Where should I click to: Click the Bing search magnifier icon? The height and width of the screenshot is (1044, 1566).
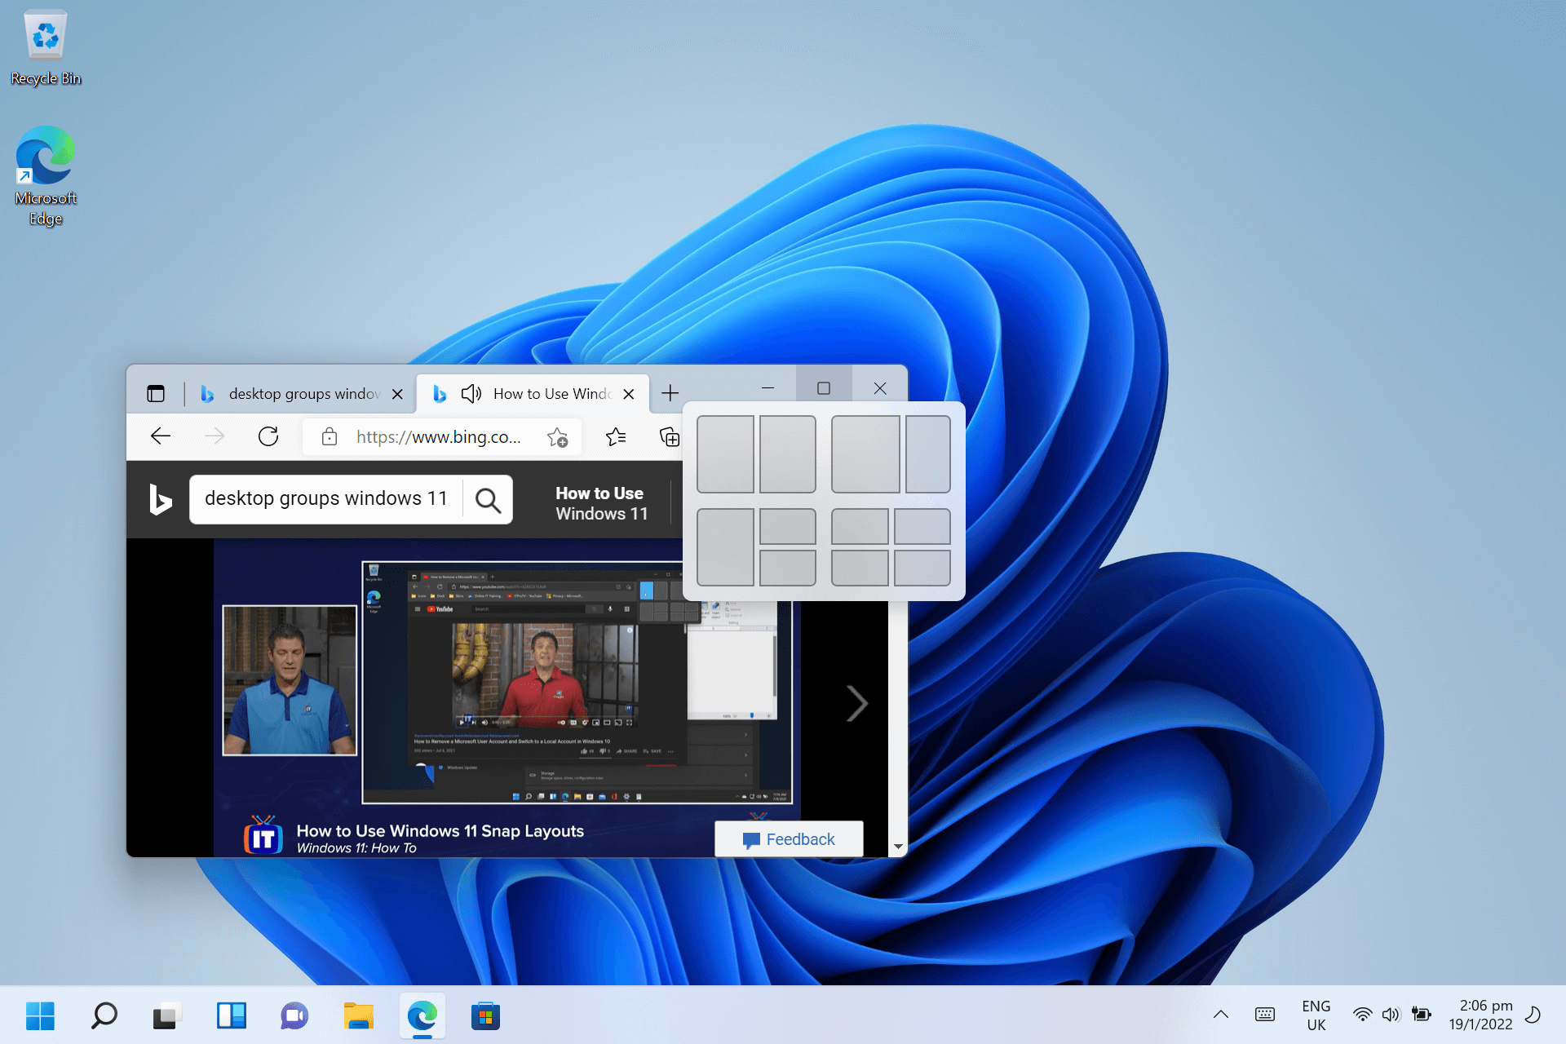(488, 499)
